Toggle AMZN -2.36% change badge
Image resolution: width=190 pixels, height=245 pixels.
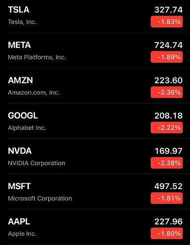click(166, 92)
